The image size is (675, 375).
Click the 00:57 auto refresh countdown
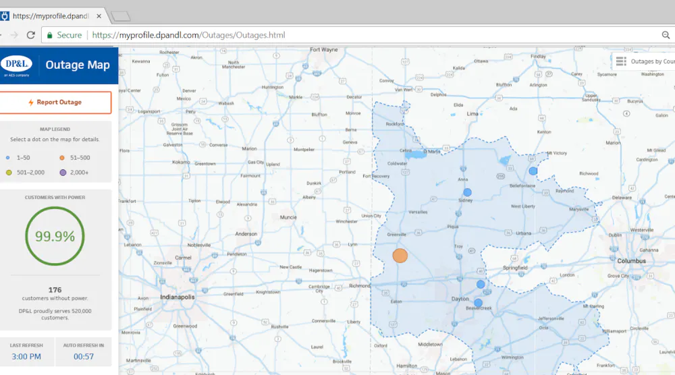(x=84, y=357)
